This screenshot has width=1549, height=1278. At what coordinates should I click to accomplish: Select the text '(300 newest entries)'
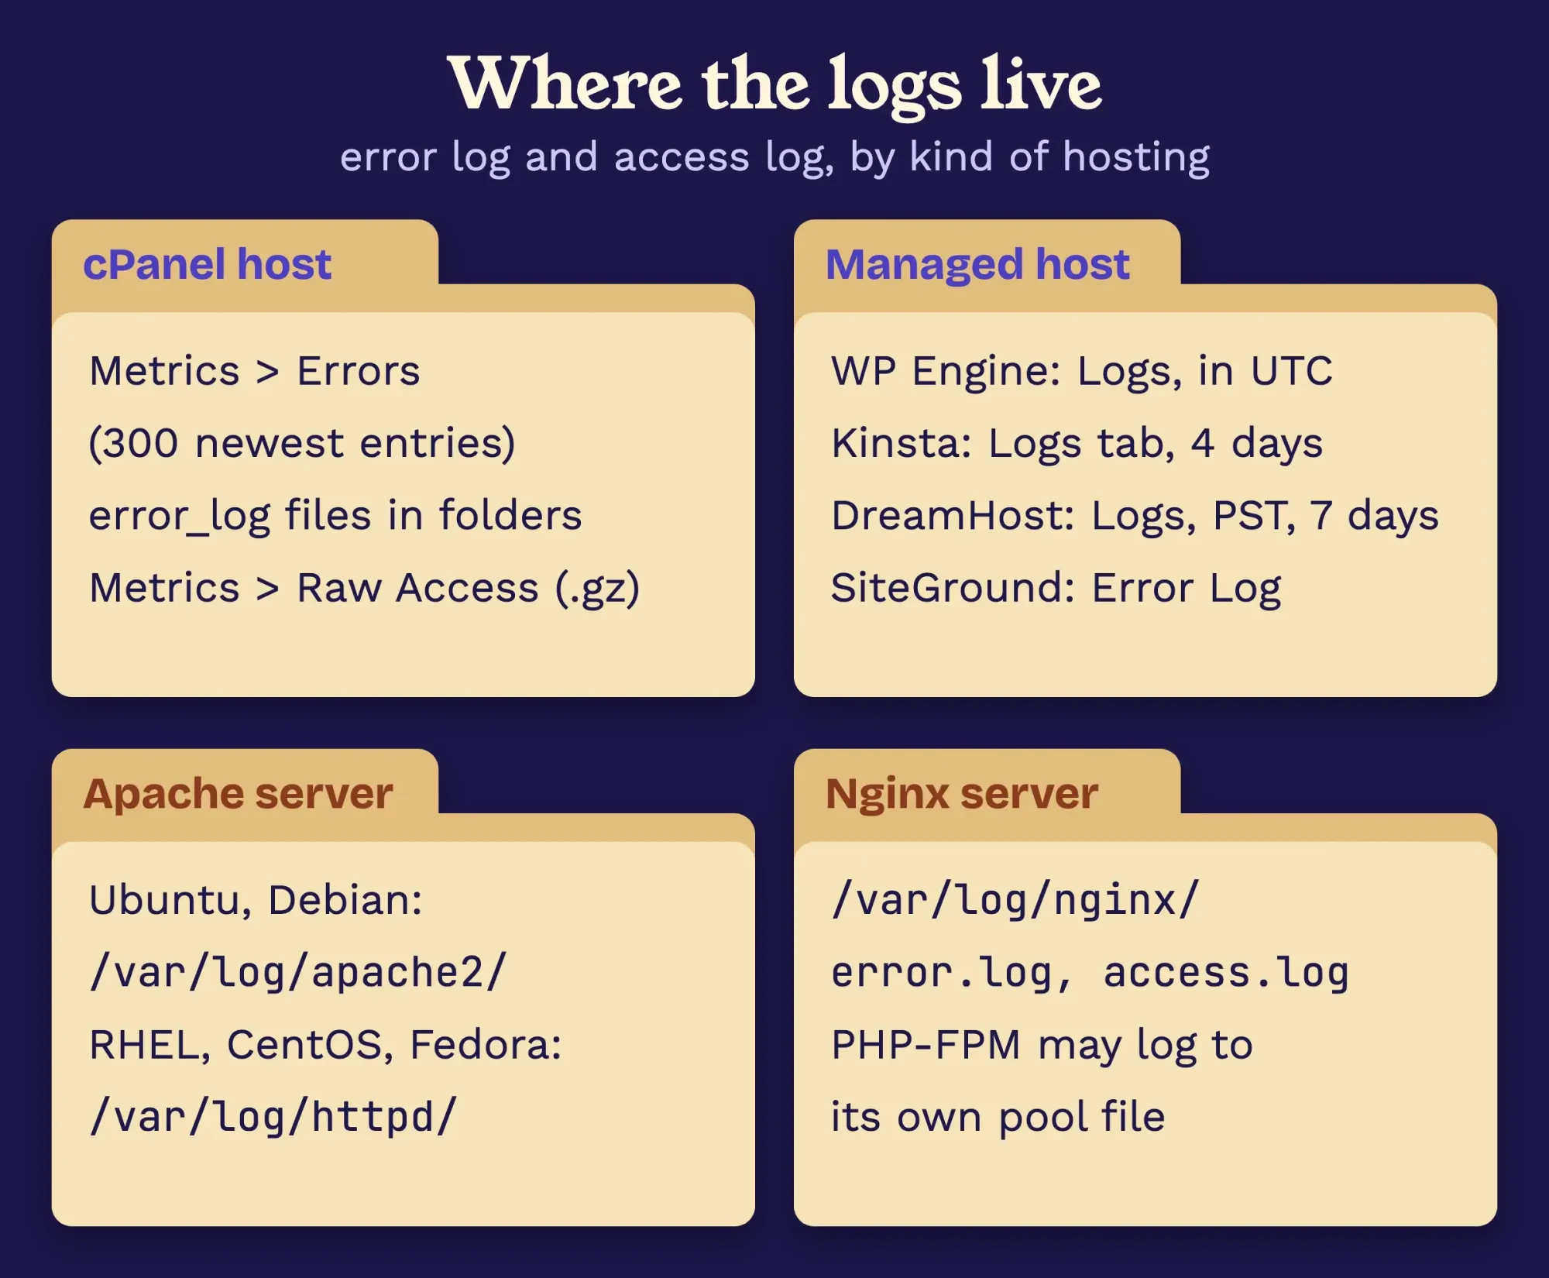click(302, 444)
